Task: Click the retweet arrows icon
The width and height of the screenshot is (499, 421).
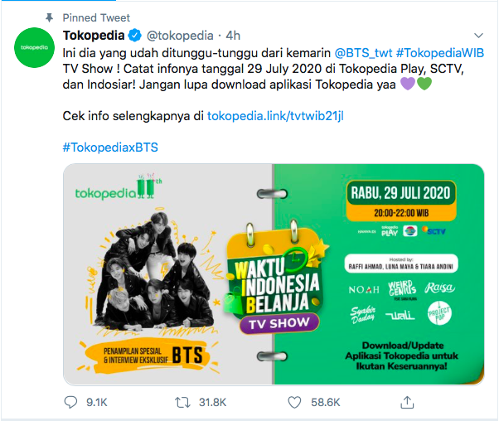Action: 182,403
